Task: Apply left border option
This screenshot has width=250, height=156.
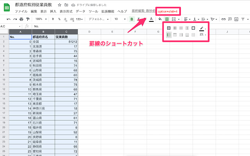Action: click(169, 35)
